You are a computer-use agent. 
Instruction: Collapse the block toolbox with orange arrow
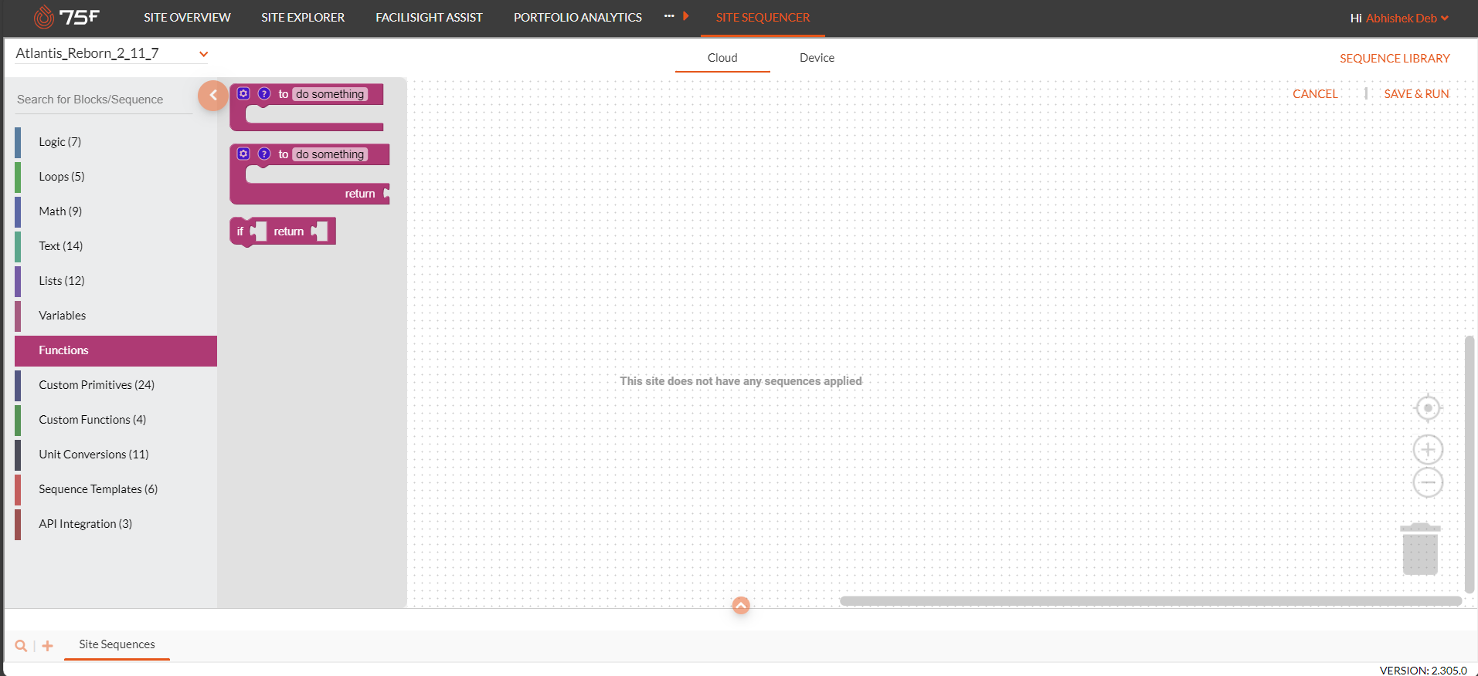(x=212, y=96)
